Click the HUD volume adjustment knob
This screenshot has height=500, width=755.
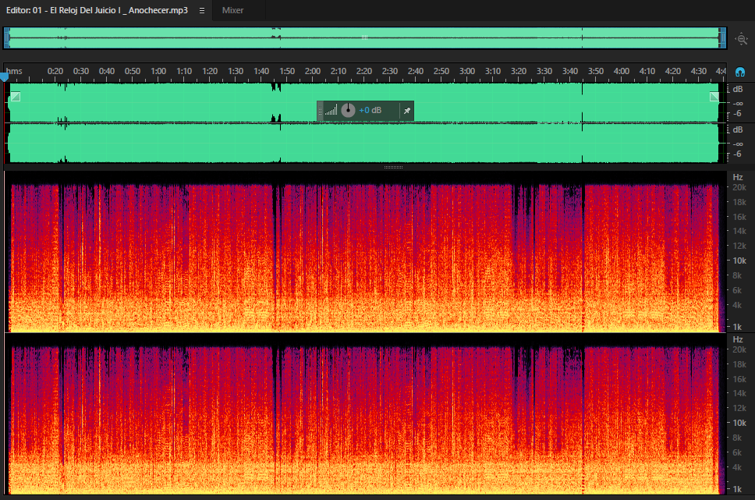click(348, 110)
